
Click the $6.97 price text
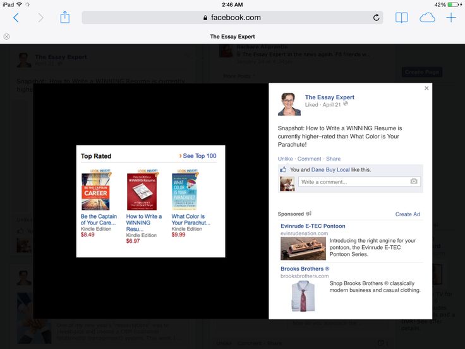pyautogui.click(x=133, y=241)
